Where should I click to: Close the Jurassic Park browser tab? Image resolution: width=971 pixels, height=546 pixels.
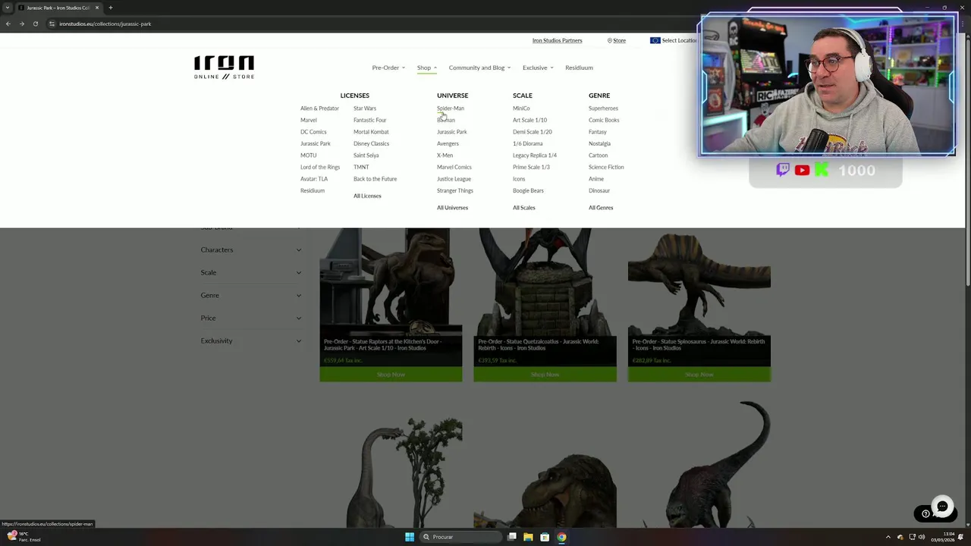pyautogui.click(x=97, y=8)
